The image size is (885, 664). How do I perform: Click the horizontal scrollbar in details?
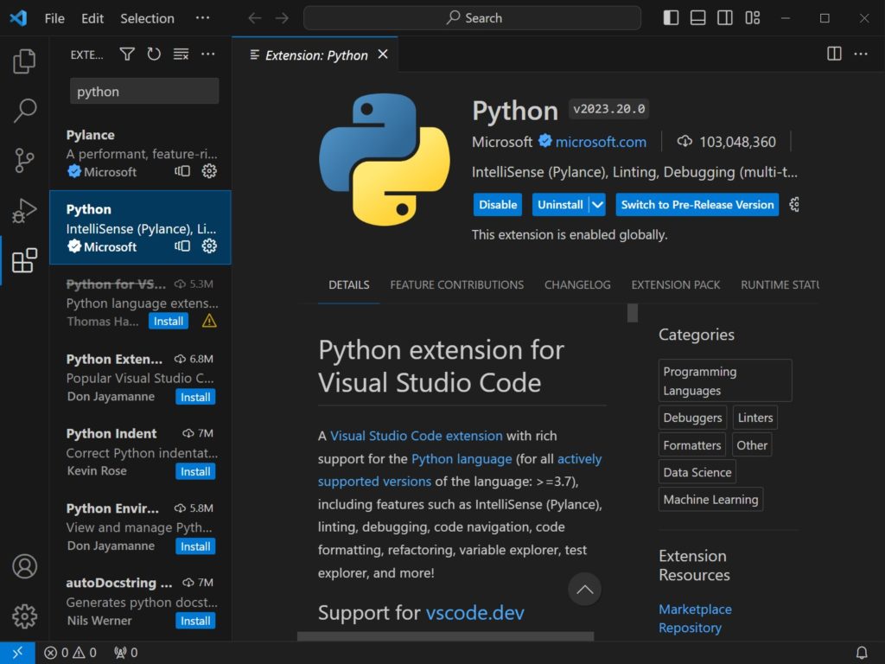coord(445,636)
